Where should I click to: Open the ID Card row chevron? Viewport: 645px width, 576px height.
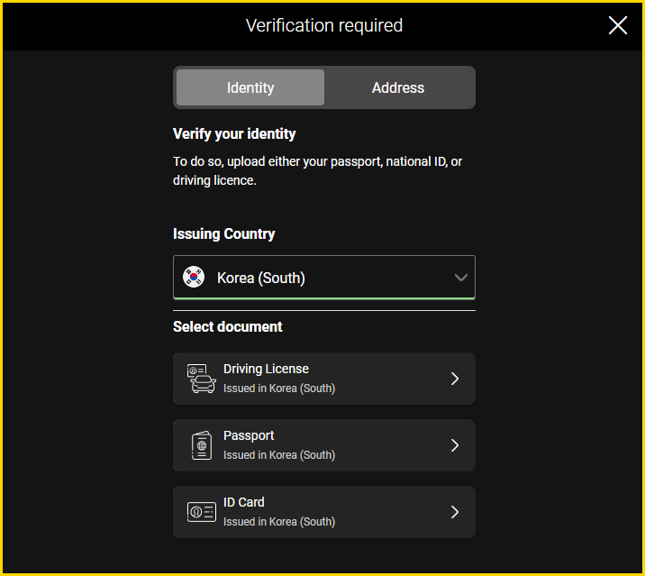pos(455,512)
